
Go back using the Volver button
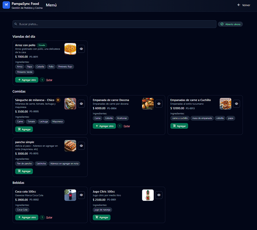244,5
